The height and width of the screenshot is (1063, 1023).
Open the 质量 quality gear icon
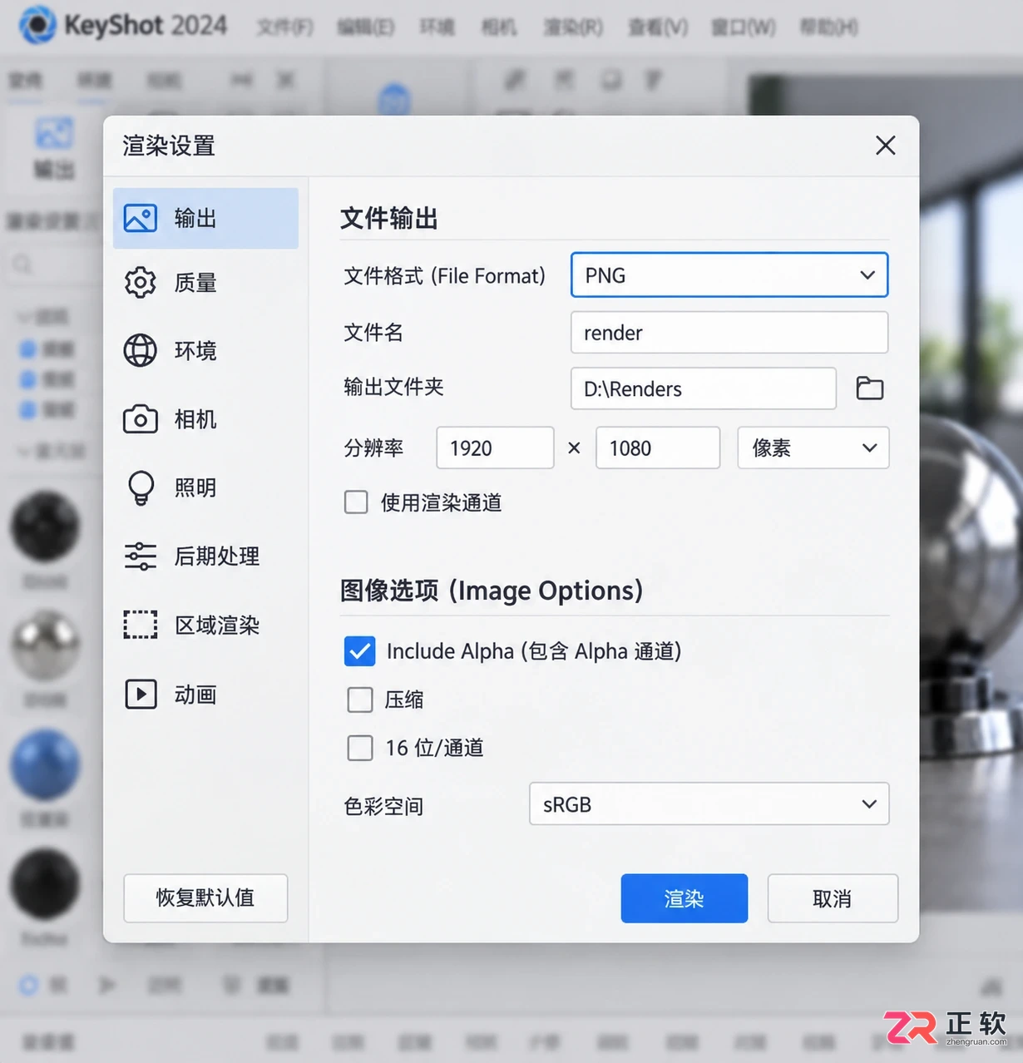(140, 283)
